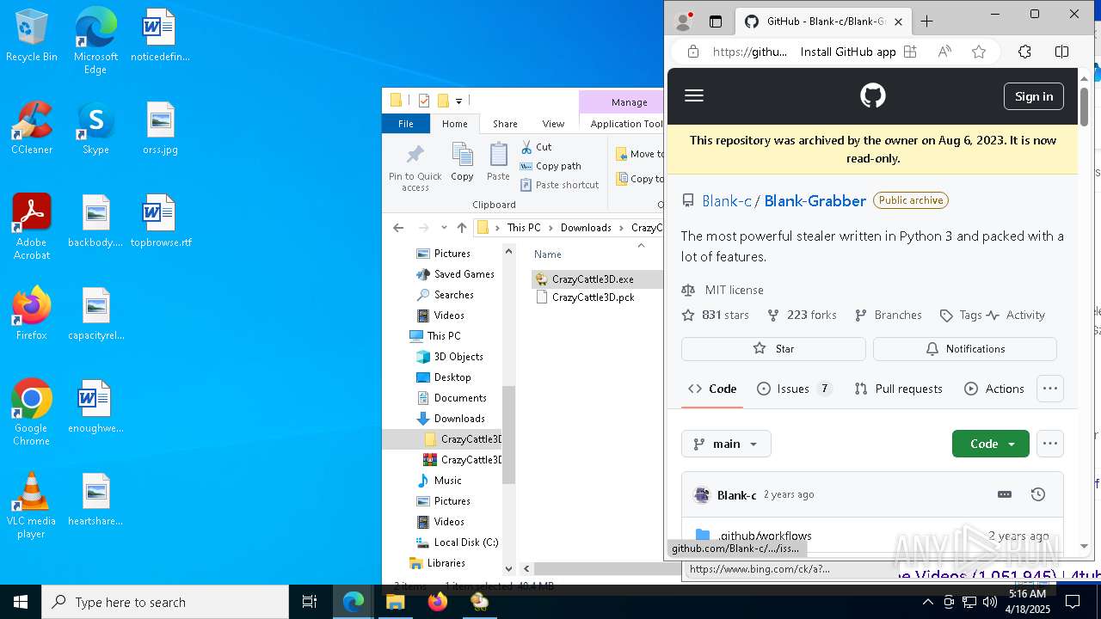Click the Copy ribbon icon
The height and width of the screenshot is (619, 1101).
click(462, 162)
